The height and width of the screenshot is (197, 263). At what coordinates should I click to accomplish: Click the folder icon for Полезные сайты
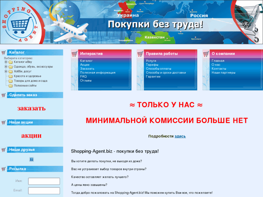pyautogui.click(x=10, y=86)
